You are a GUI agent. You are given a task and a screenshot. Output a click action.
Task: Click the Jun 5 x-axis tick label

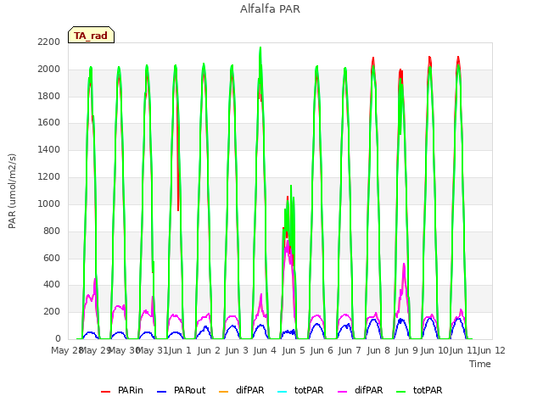pyautogui.click(x=294, y=350)
